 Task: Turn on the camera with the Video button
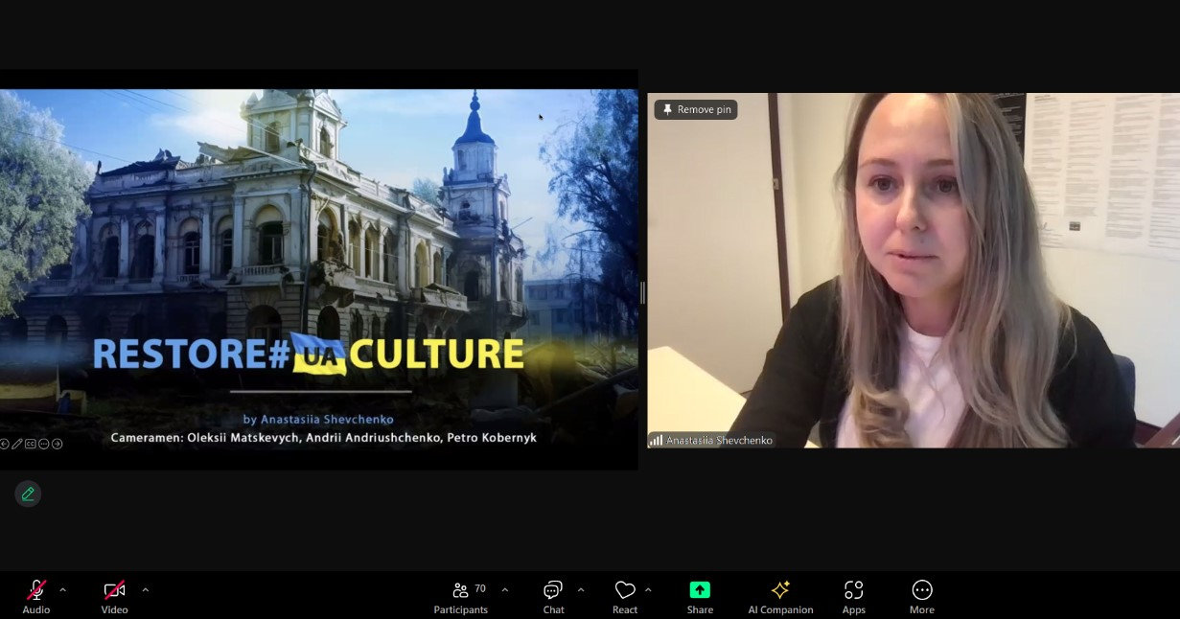[114, 597]
